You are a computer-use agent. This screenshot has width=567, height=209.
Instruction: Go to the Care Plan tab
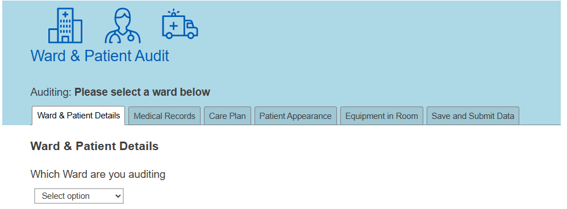tap(227, 116)
